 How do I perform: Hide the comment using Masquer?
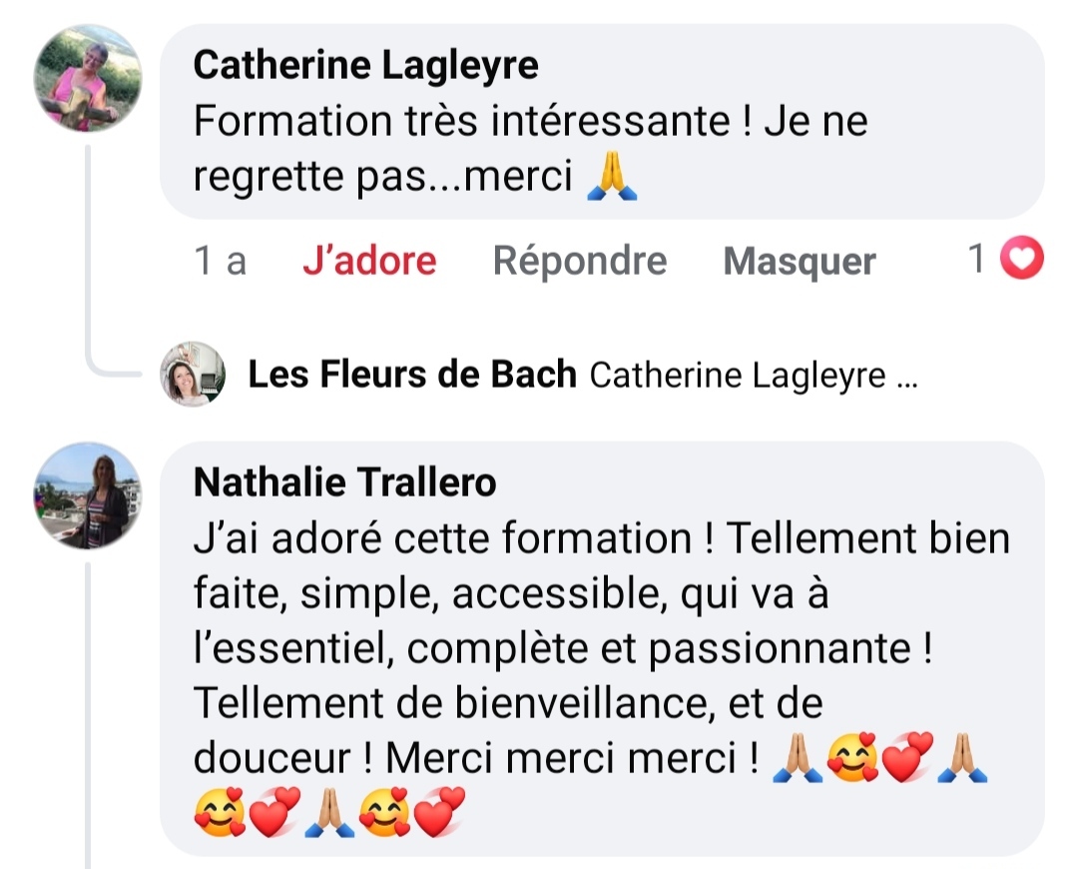799,262
